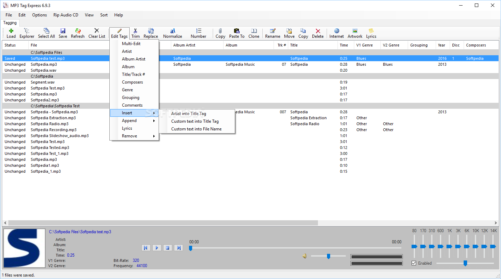Viewport: 501px width, 279px height.
Task: Click the Copy paperclip icon
Action: (220, 33)
